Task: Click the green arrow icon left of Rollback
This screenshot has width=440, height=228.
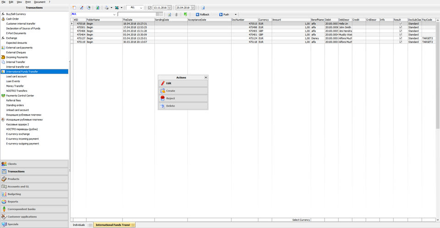Action: click(186, 14)
